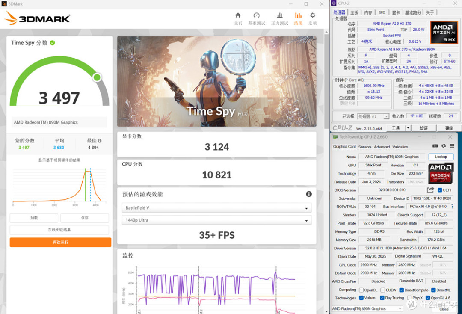Toggle the OpenCL computing checkbox
This screenshot has height=314, width=462.
click(361, 290)
